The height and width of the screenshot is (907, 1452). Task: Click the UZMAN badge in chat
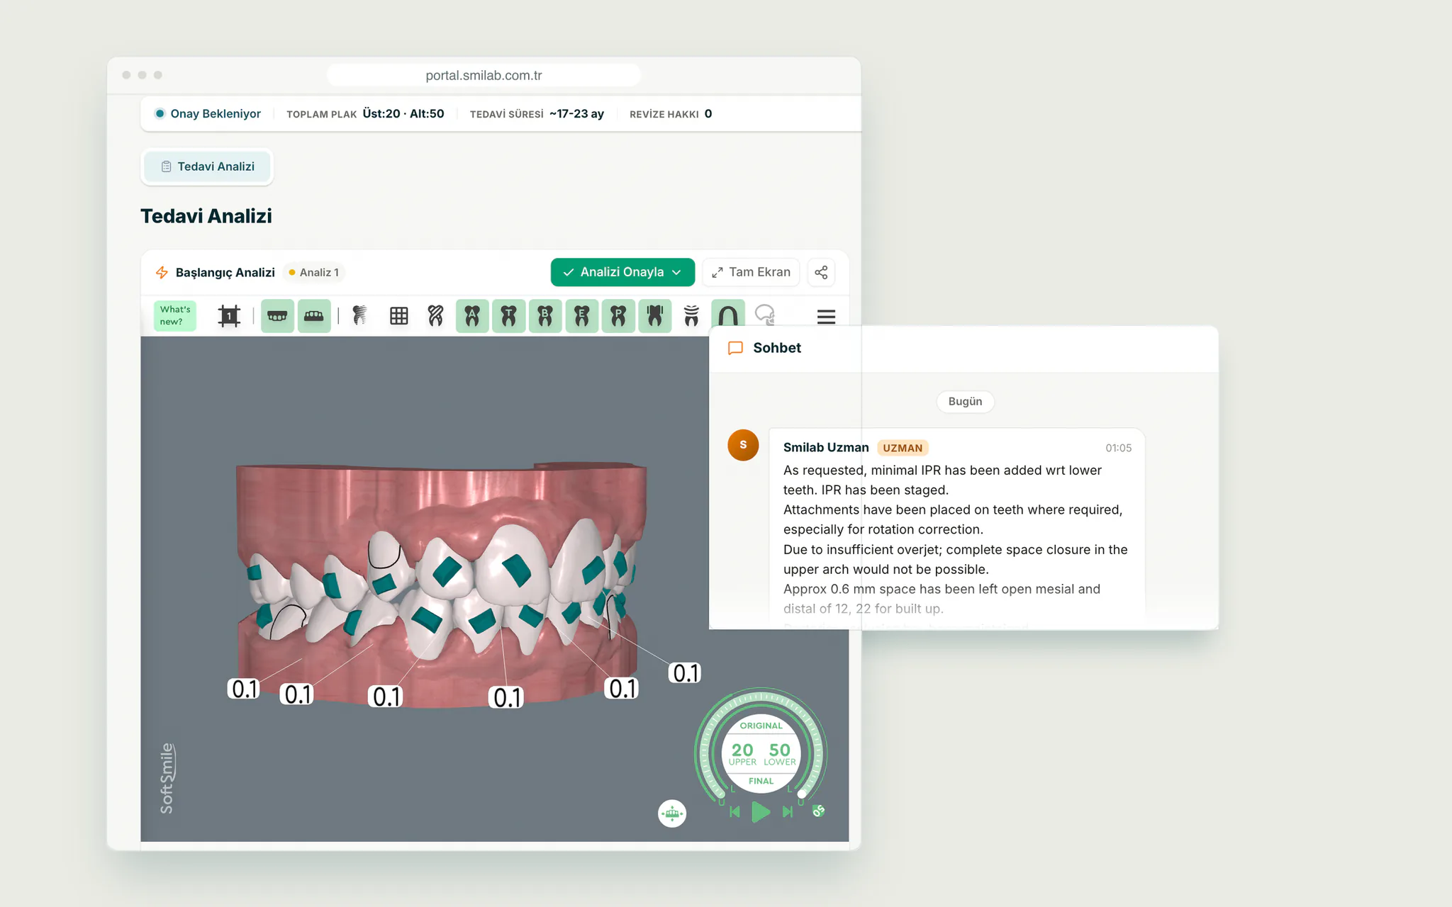pos(903,448)
